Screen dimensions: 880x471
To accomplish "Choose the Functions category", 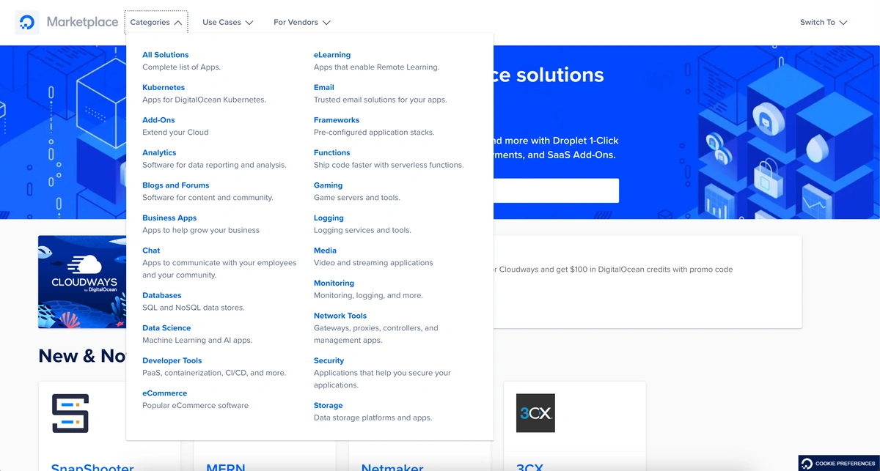I will tap(331, 152).
